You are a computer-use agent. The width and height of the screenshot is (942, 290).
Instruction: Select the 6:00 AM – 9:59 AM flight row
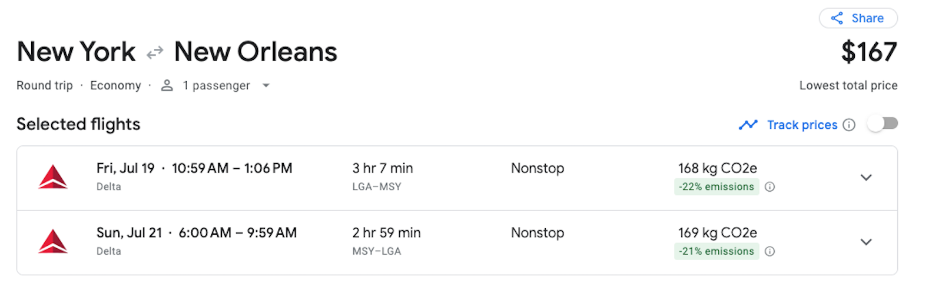click(237, 234)
